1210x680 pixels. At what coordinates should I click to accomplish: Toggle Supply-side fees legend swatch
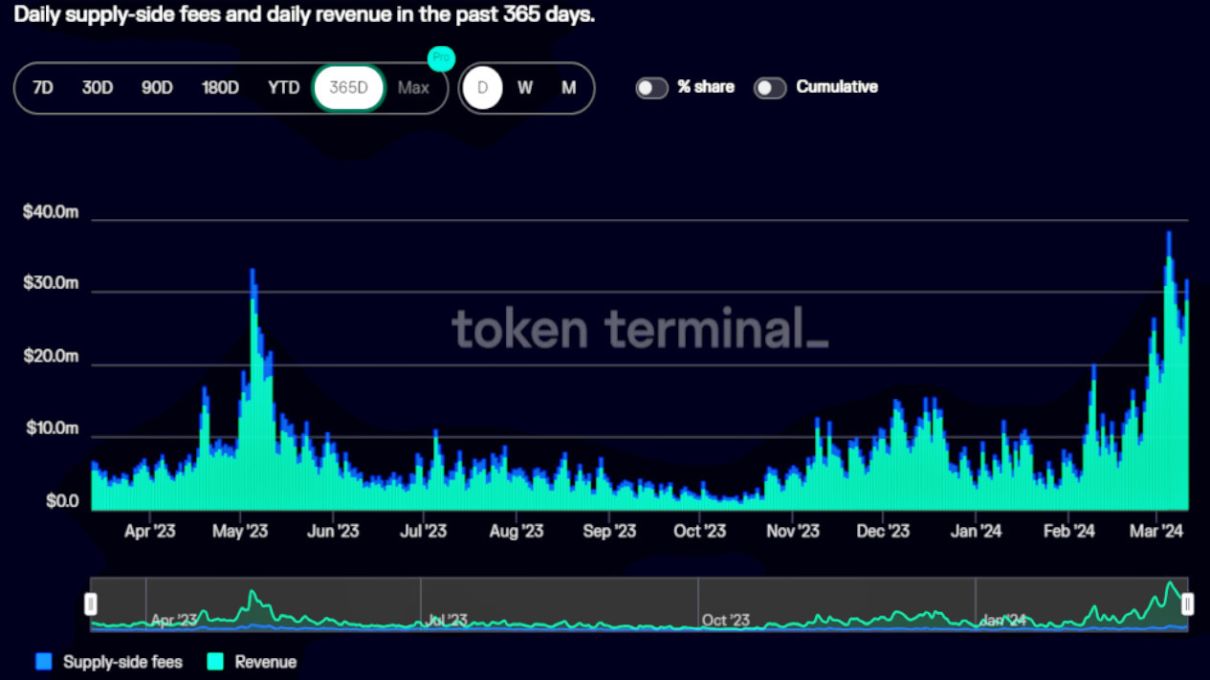[44, 662]
